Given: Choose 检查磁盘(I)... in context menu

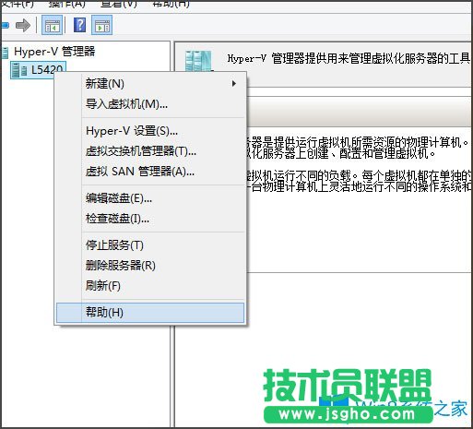Looking at the screenshot, I should coord(150,219).
